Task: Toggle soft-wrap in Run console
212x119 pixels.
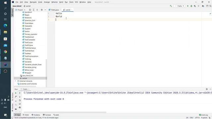Action: pos(20,100)
